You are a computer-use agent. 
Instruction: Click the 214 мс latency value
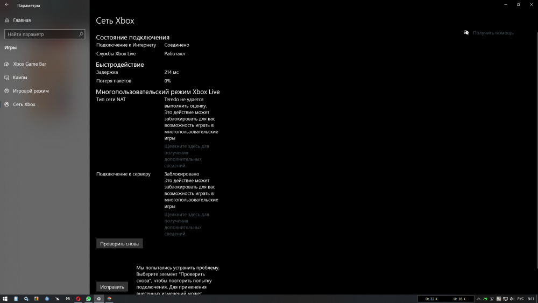click(x=171, y=72)
